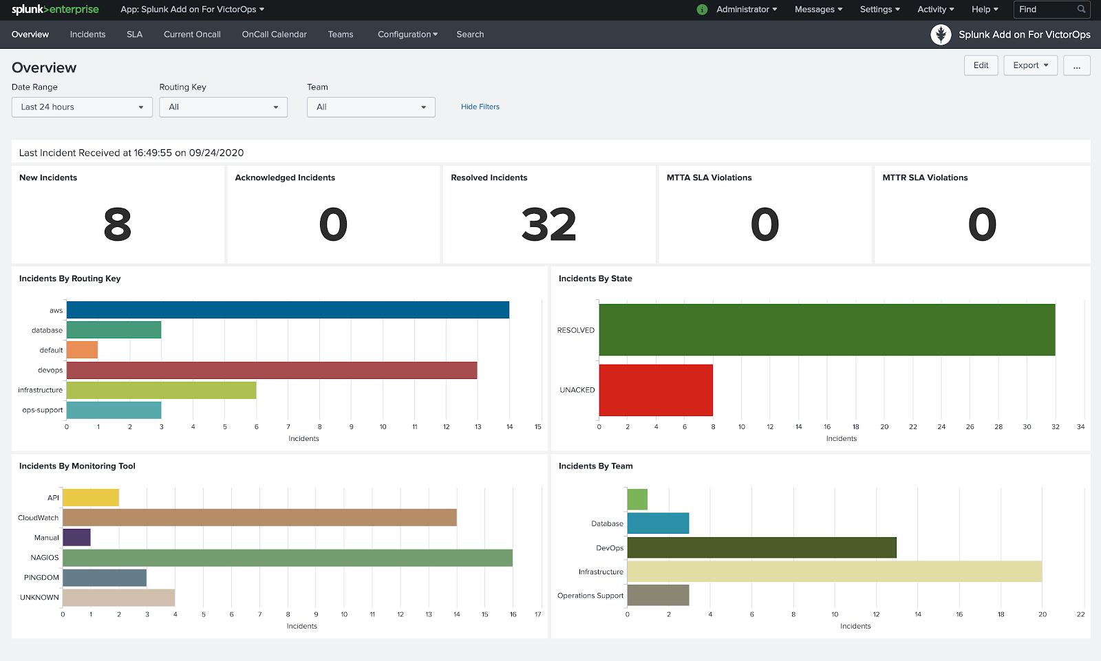Open the Export dropdown button
The width and height of the screenshot is (1101, 661).
coord(1030,65)
